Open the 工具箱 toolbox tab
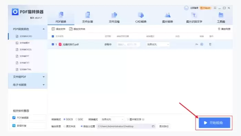 [x=221, y=18]
